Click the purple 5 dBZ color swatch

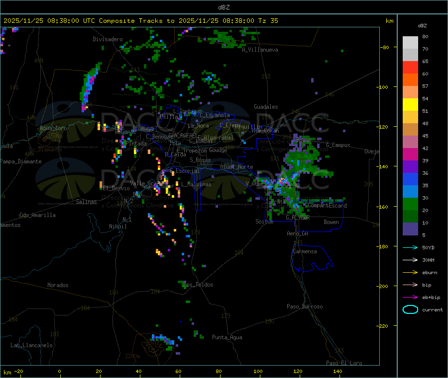pos(410,229)
